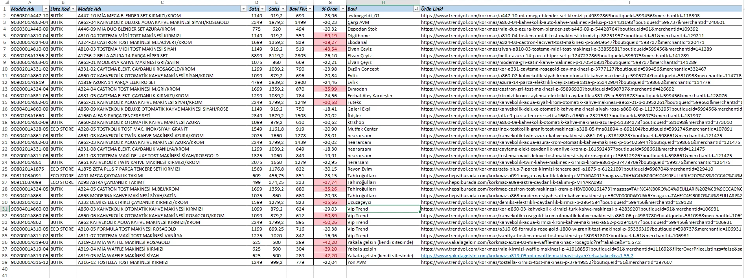Viewport: 745px width, 278px height.
Task: Select column A header
Action: click(x=29, y=2)
